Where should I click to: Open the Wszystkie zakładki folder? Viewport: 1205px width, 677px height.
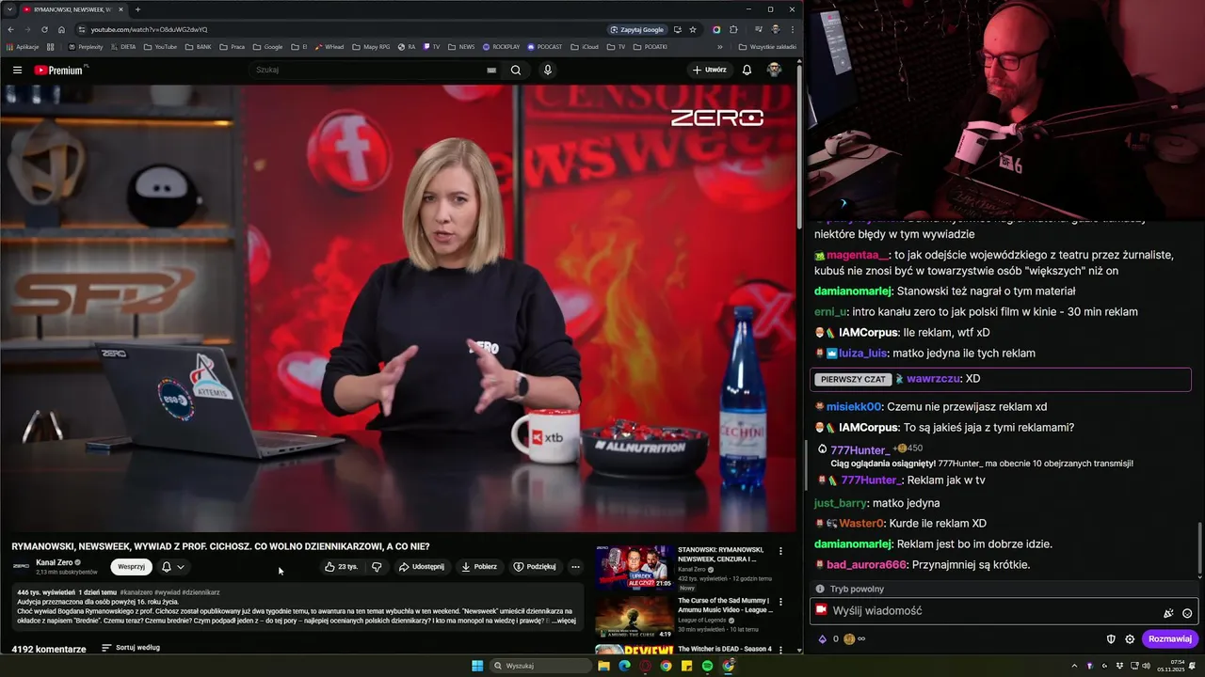pyautogui.click(x=767, y=46)
